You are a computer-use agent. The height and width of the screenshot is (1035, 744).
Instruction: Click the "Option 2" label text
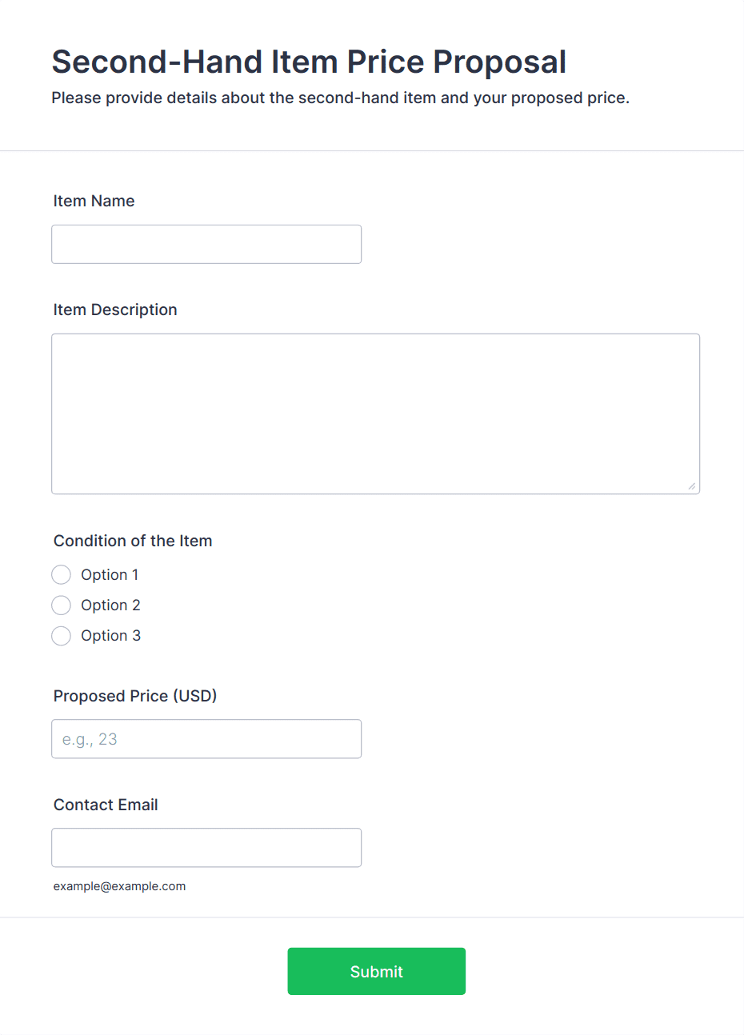[x=110, y=605]
